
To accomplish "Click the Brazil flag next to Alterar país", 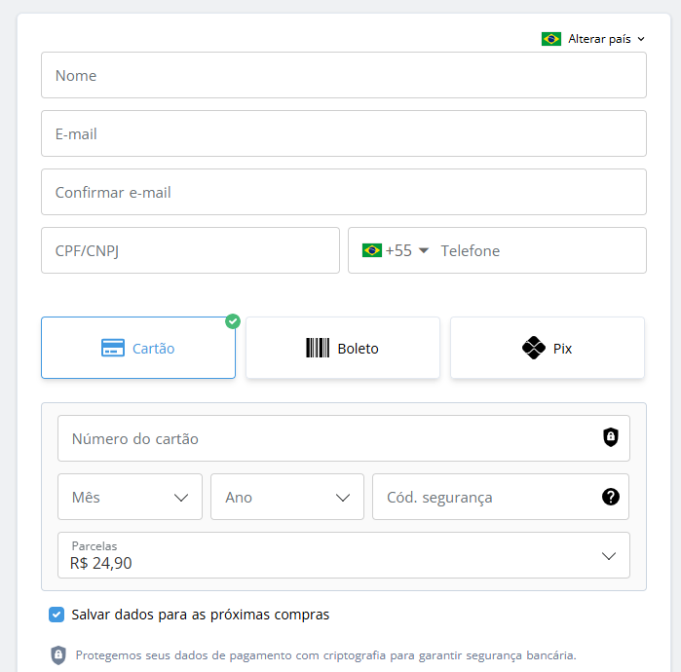I will coord(551,39).
